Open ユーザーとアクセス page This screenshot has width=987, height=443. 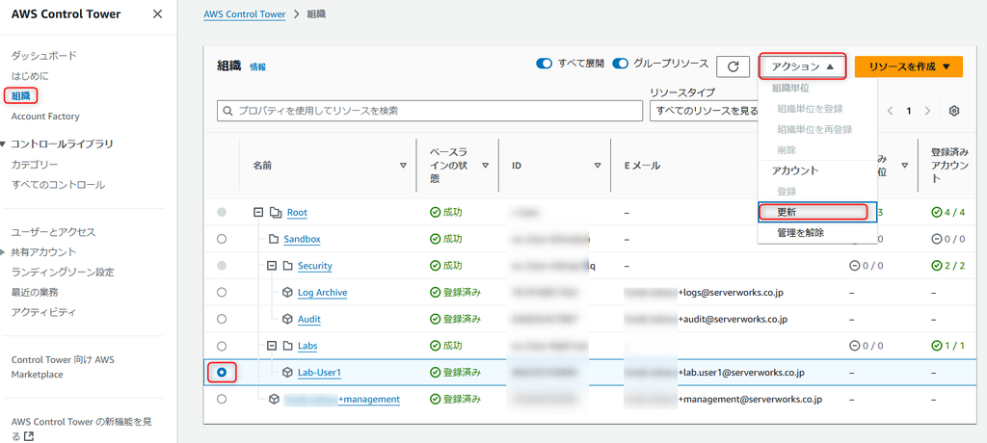point(54,232)
